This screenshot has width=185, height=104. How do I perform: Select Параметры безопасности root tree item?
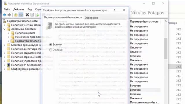click(x=22, y=21)
